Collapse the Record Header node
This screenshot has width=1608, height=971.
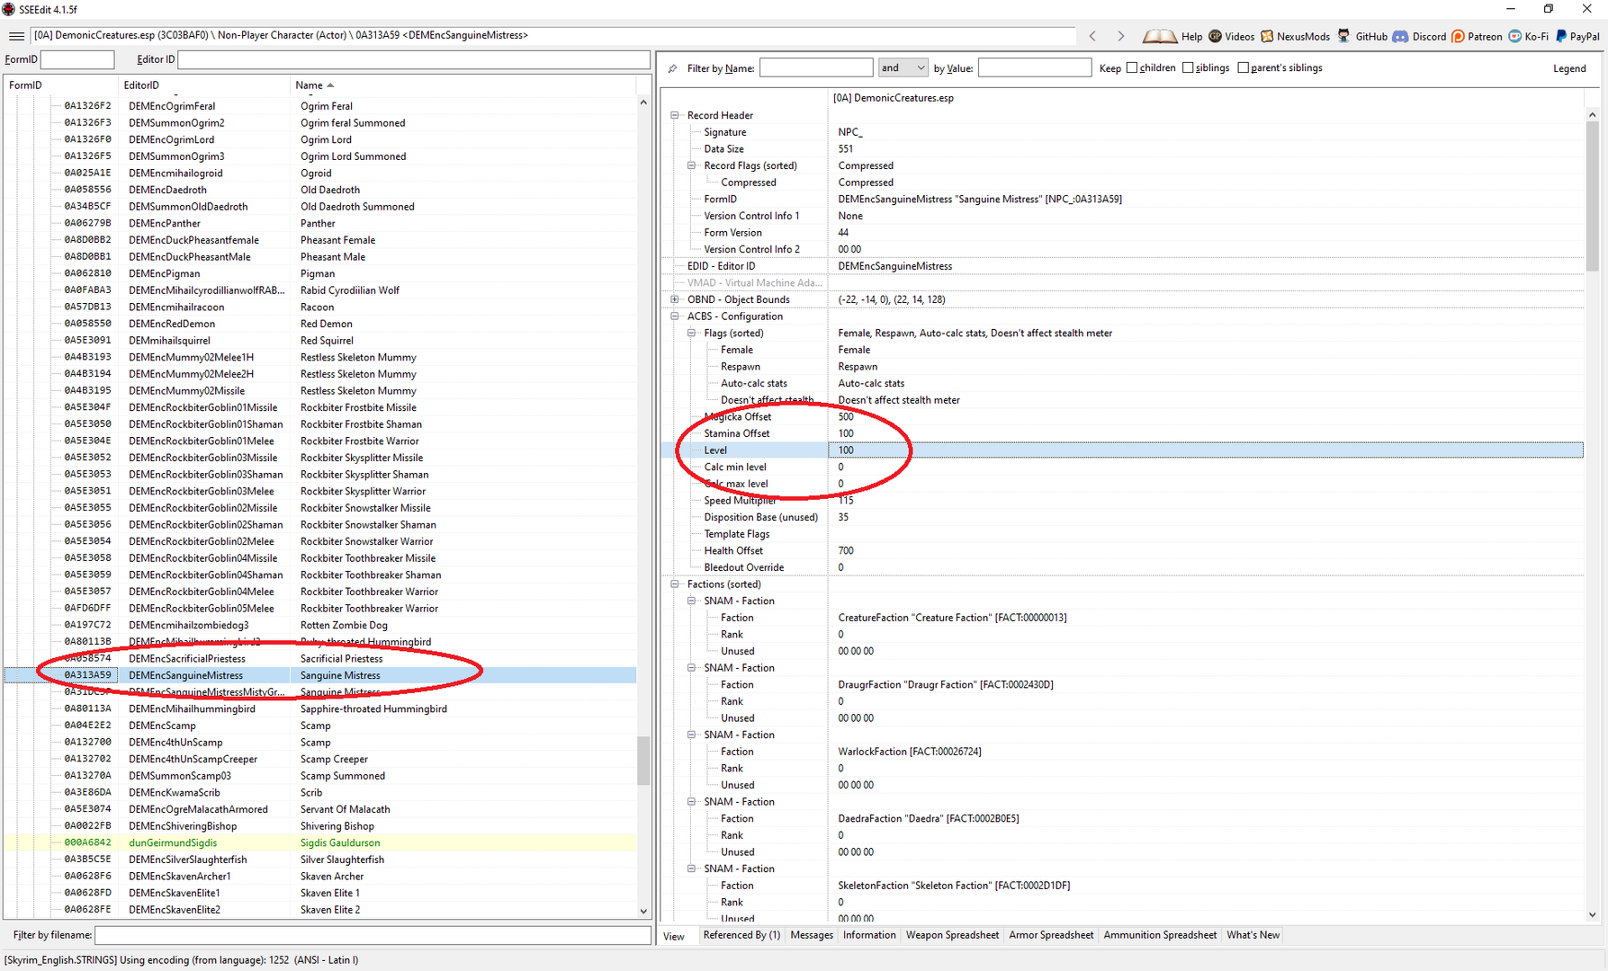[675, 115]
